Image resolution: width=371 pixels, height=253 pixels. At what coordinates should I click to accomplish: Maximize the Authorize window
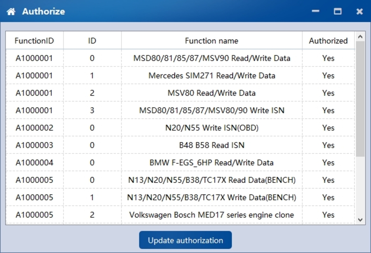338,12
